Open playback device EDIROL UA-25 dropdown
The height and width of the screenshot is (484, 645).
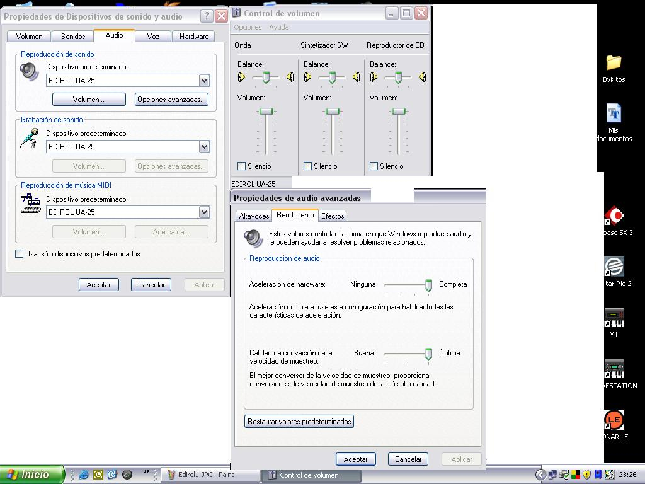tap(205, 80)
